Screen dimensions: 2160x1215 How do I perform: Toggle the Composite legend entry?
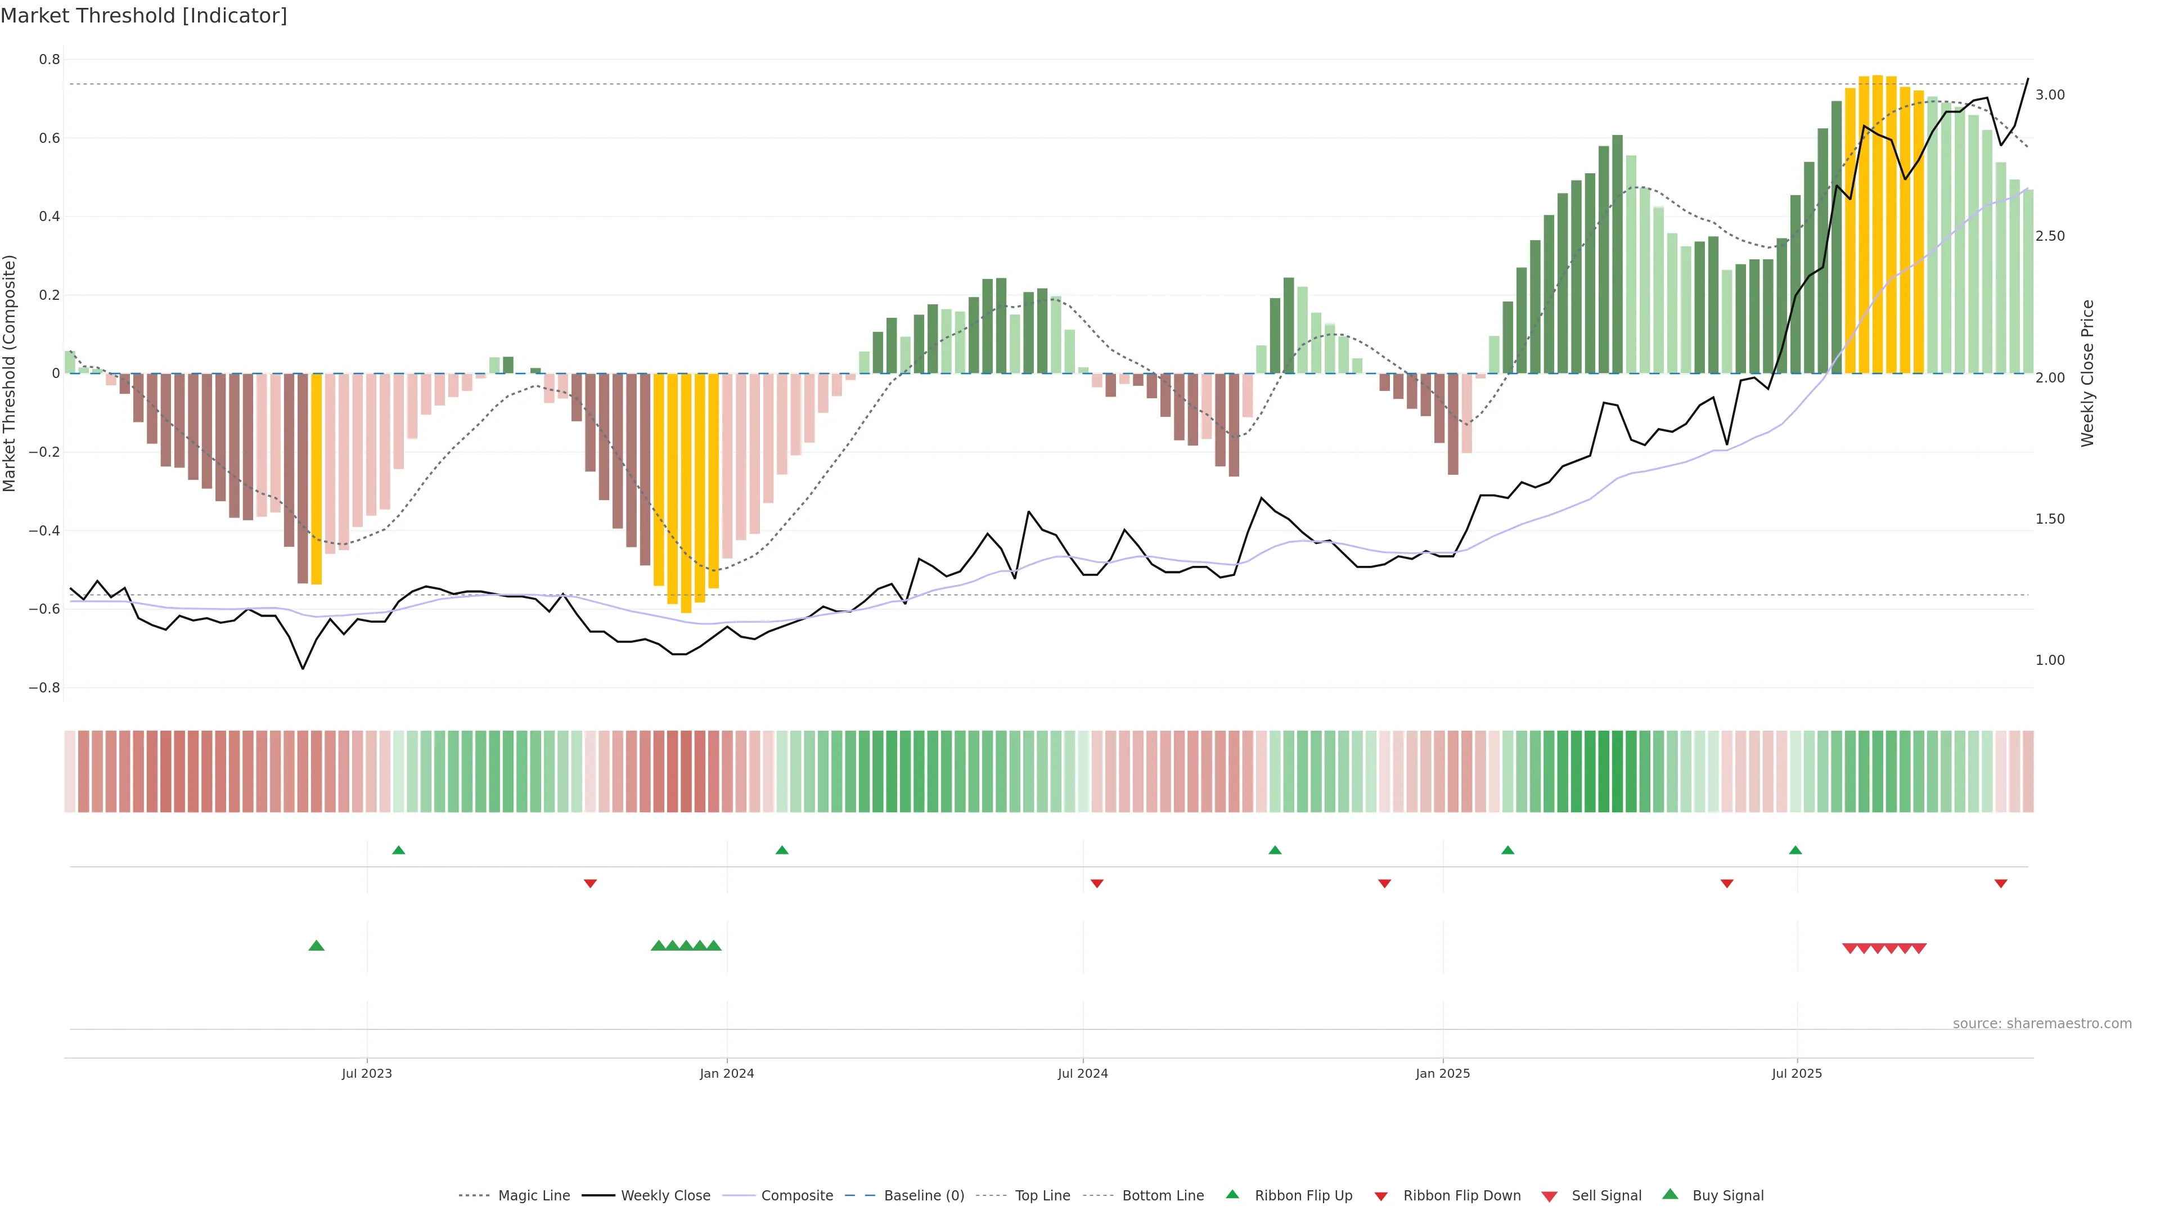(x=796, y=1196)
